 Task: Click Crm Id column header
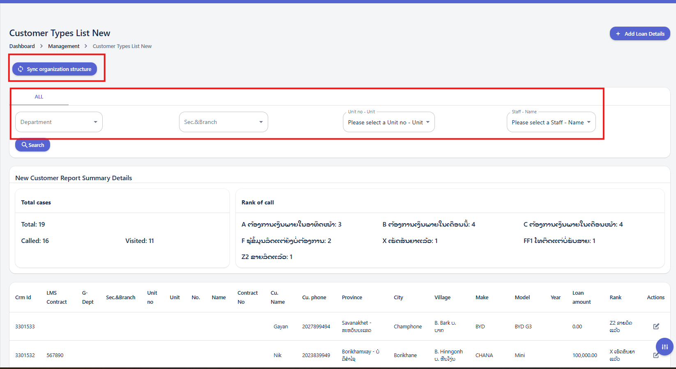23,298
